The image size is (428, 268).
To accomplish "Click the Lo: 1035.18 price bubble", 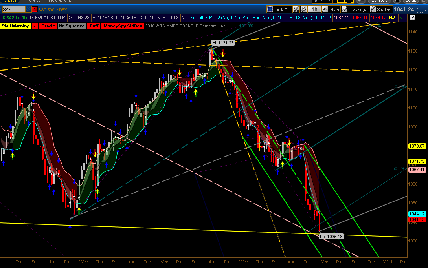I will (x=331, y=237).
